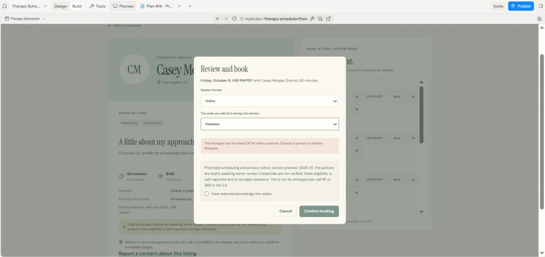Open the session state dropdown showing Delaware

tap(270, 124)
